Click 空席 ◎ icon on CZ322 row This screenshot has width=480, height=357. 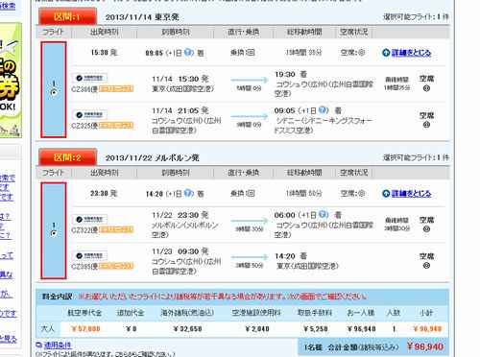426,229
